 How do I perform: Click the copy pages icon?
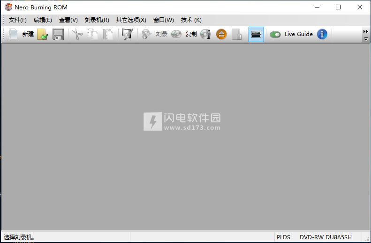click(x=93, y=34)
